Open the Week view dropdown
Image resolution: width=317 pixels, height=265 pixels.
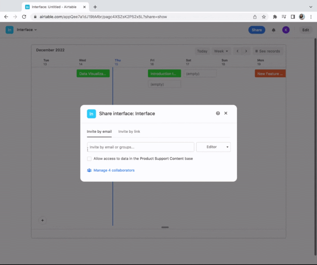221,51
